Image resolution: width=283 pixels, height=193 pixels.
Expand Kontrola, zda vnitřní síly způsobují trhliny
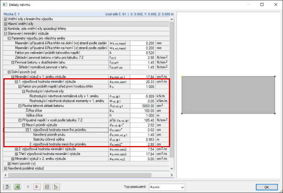tap(6, 29)
